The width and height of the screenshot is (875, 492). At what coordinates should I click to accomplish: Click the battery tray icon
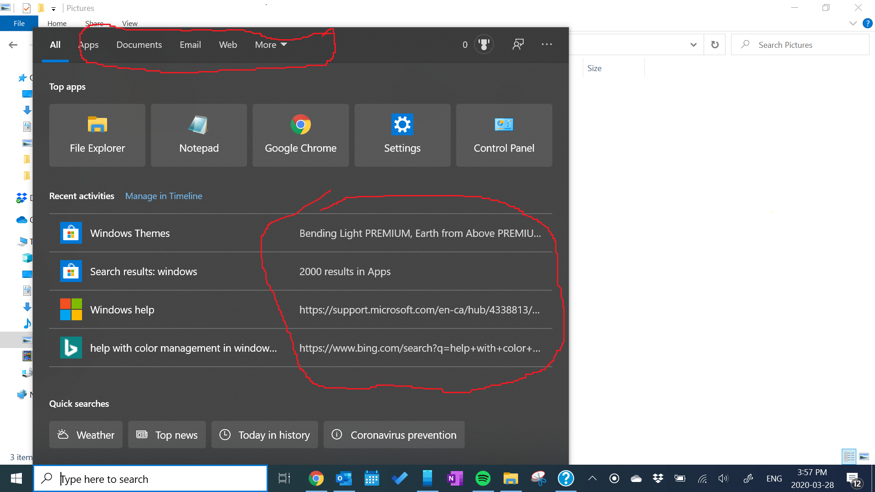(x=680, y=478)
